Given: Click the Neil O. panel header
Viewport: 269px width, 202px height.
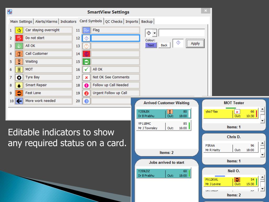Looking at the screenshot, I should tap(234, 171).
